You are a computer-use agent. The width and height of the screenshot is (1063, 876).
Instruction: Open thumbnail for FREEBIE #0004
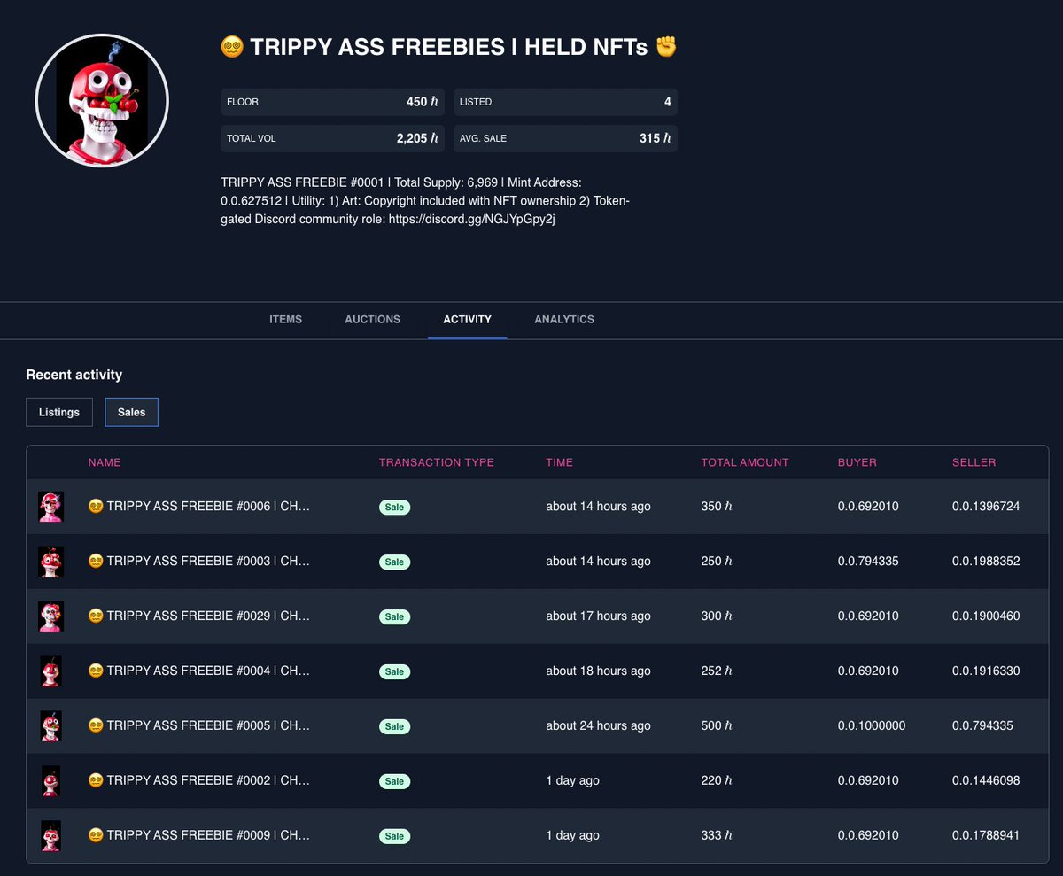pyautogui.click(x=50, y=671)
